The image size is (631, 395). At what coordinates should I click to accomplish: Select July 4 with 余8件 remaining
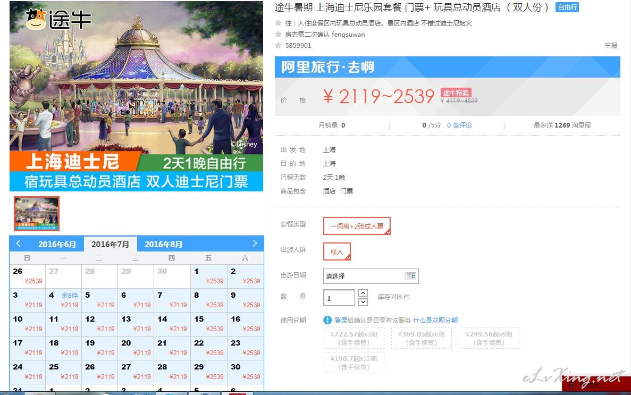coord(63,300)
